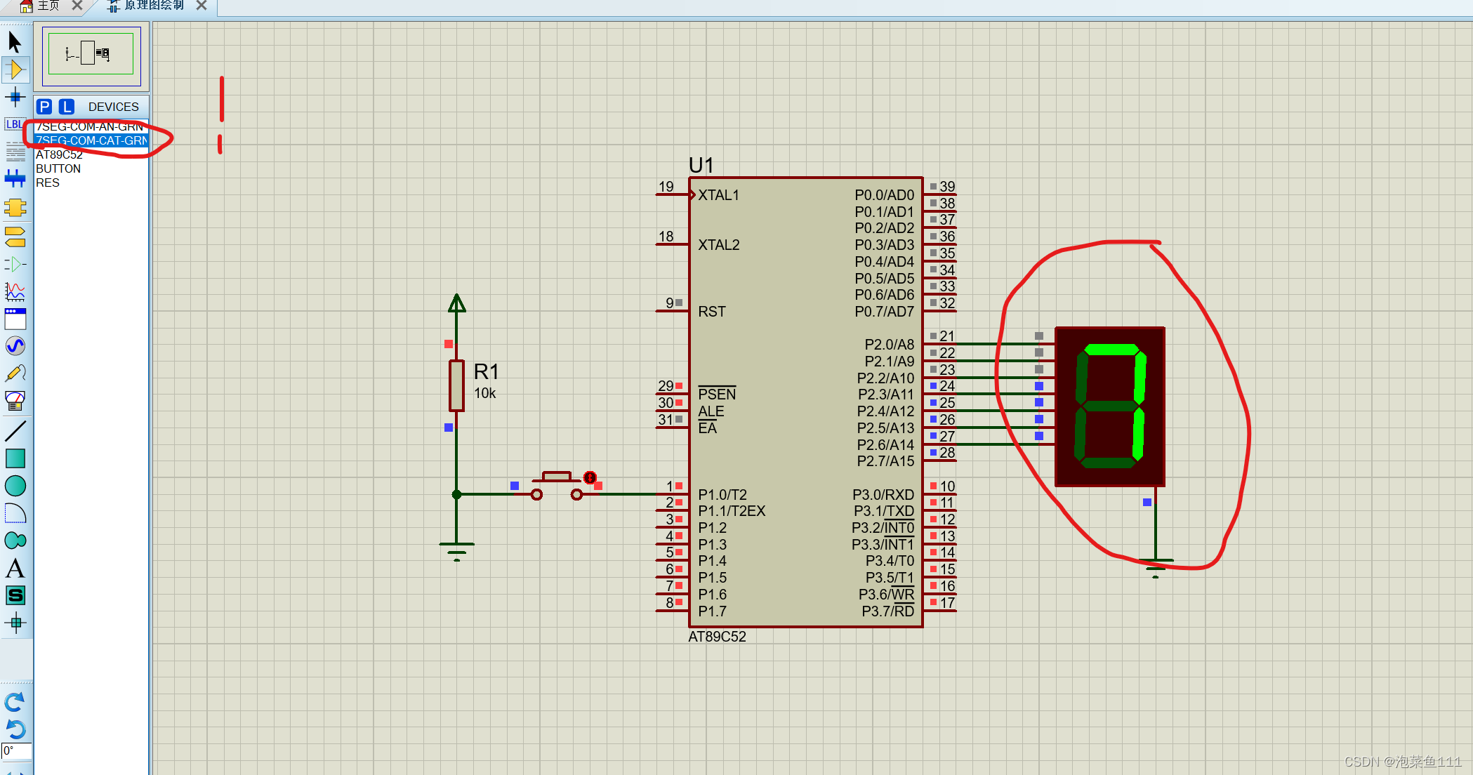Select AT89C52 in the devices list

click(60, 154)
